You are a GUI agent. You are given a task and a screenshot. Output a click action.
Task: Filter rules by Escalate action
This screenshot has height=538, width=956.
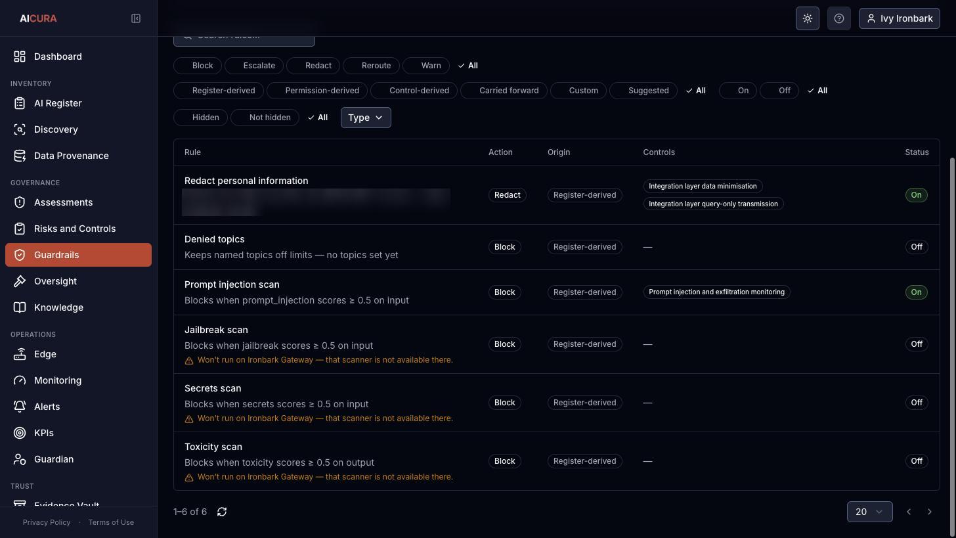tap(254, 66)
